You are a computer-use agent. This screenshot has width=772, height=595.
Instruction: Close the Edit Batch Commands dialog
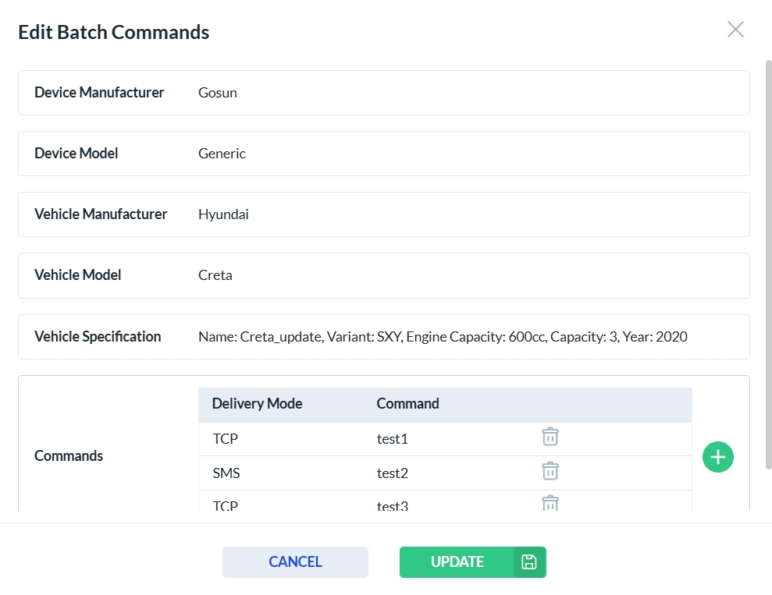(x=735, y=30)
